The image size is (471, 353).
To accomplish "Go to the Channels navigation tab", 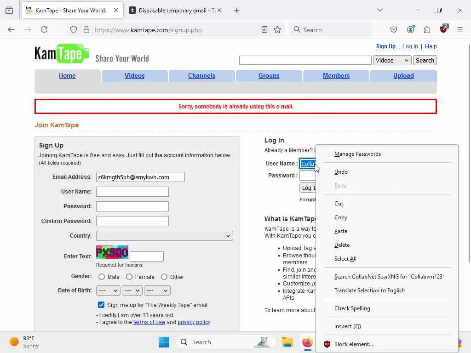I will 201,76.
